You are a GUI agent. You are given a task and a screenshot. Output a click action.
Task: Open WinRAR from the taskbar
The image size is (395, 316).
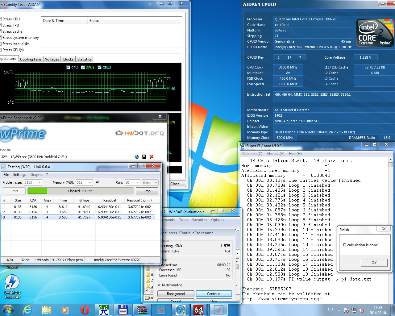pyautogui.click(x=142, y=310)
